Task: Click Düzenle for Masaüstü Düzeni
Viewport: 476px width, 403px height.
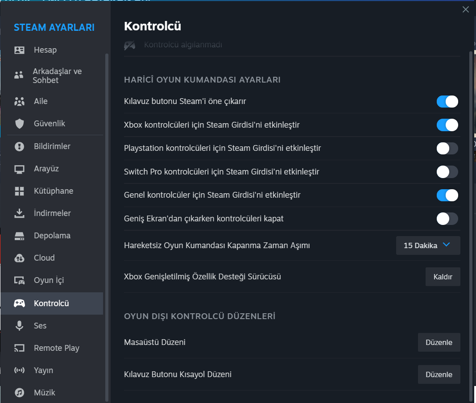Action: click(439, 342)
